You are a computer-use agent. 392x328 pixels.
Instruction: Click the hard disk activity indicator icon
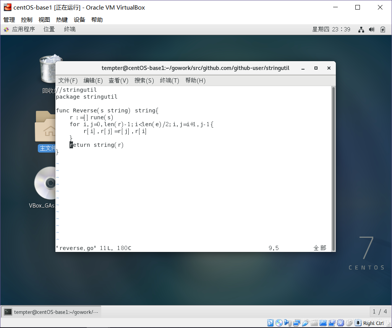pos(270,323)
